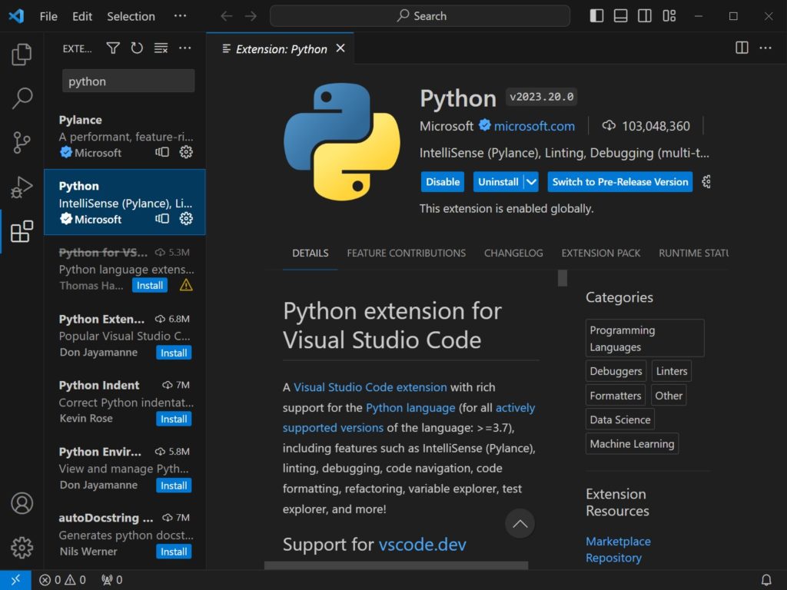Image resolution: width=787 pixels, height=590 pixels.
Task: Switch to the Extension Pack tab
Action: click(601, 254)
